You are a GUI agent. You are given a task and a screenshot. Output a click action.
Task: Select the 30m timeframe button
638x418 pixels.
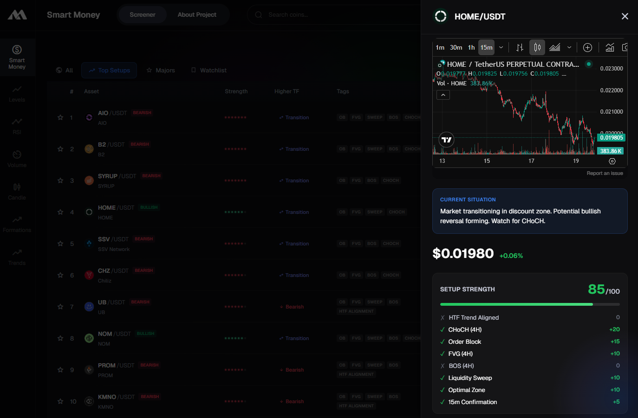456,47
